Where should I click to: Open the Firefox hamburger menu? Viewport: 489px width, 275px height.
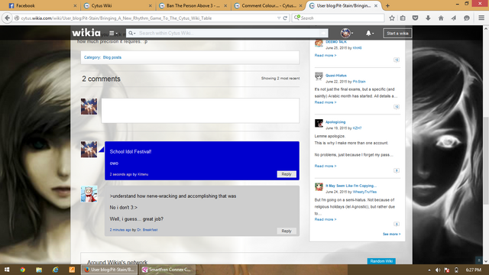coord(481,18)
